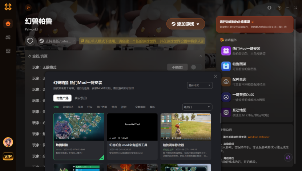Collapse the 金钱/资源 section
Viewport: 302px width, 171px height.
click(201, 56)
